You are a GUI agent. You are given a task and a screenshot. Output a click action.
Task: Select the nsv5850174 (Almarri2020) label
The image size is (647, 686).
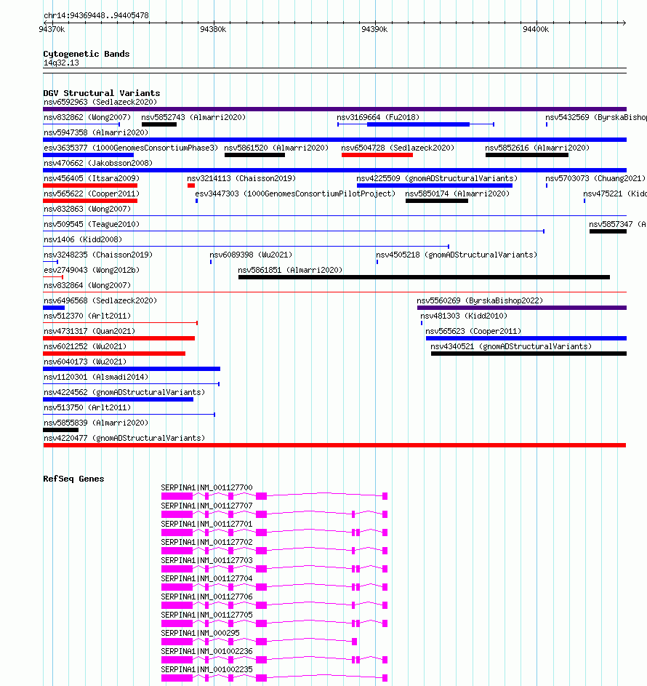(457, 194)
